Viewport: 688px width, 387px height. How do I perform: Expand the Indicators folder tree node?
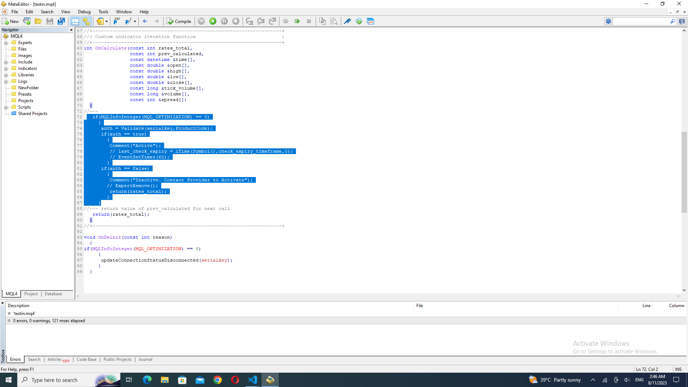tap(6, 69)
